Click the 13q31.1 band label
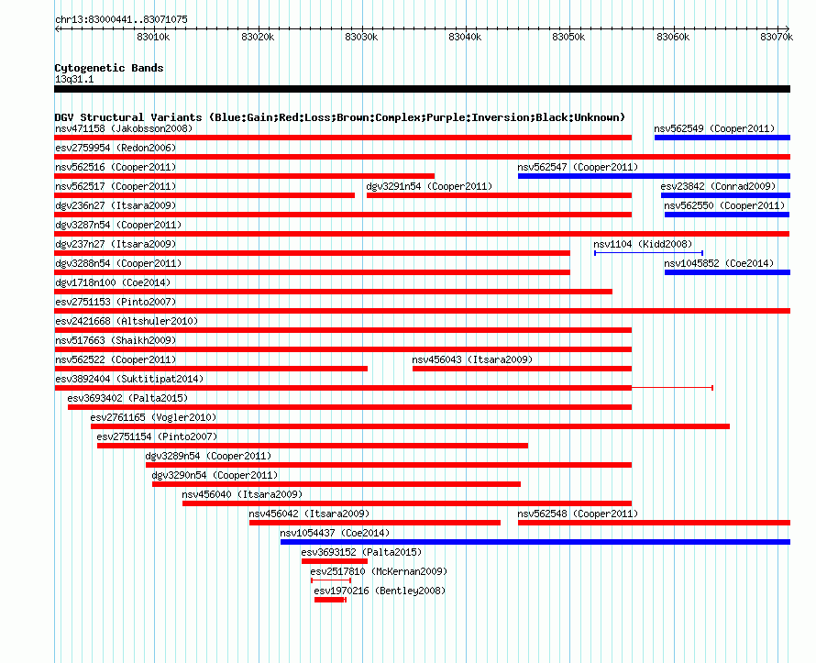 tap(74, 79)
